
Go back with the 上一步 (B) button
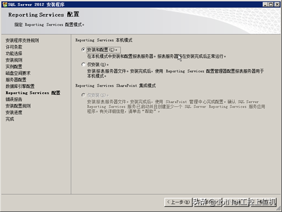pos(178,202)
